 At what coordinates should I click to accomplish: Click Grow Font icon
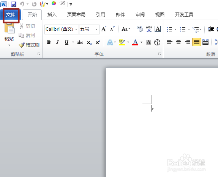click(x=104, y=29)
